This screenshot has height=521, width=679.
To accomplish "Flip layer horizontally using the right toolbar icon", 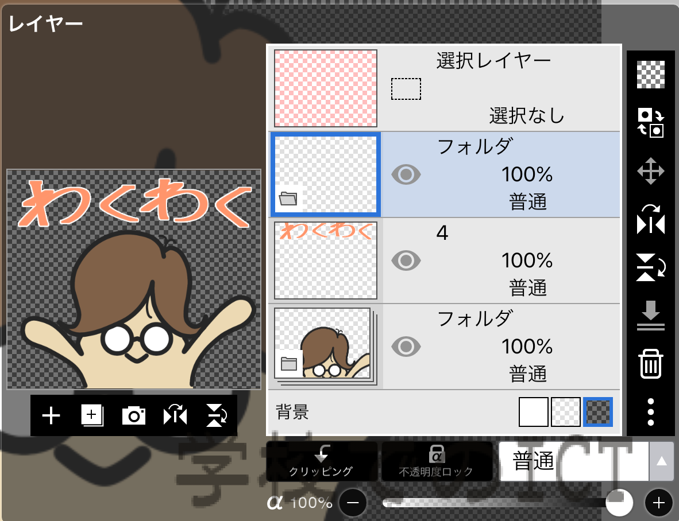I will (x=650, y=220).
